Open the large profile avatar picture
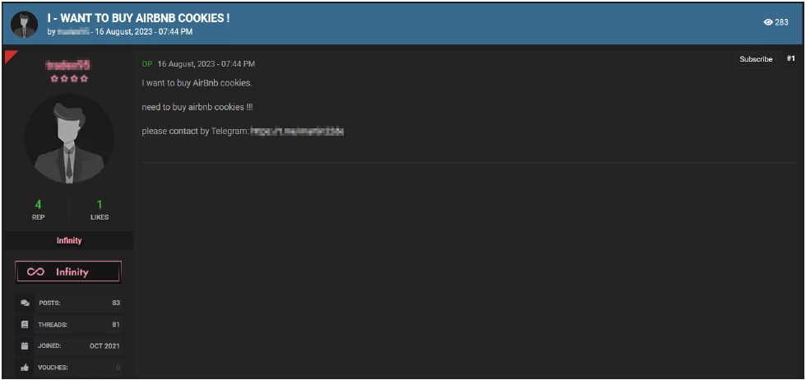Image resolution: width=806 pixels, height=380 pixels. click(69, 138)
